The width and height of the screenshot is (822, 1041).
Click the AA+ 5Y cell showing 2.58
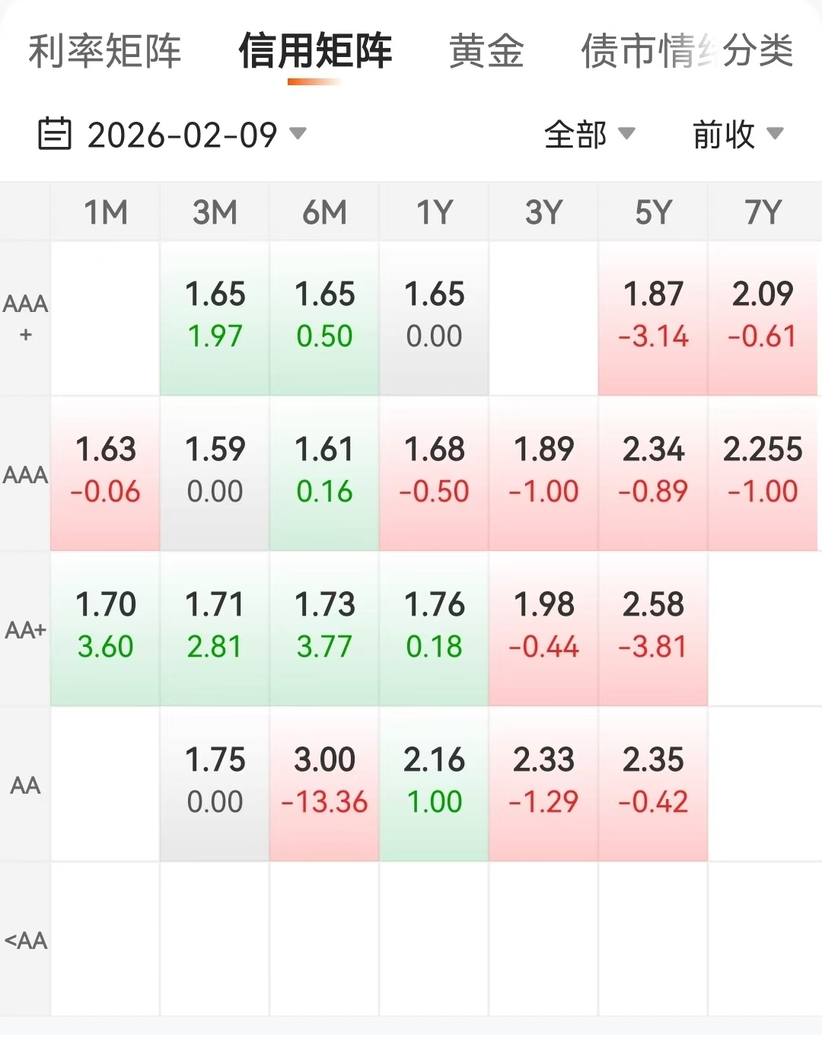coord(653,625)
